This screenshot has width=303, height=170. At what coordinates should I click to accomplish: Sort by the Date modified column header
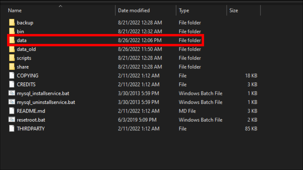(134, 10)
